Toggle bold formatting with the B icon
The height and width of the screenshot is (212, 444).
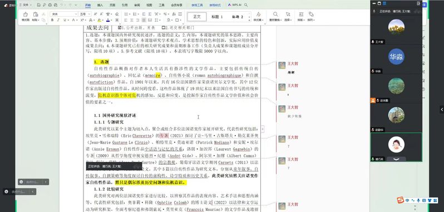click(52, 20)
